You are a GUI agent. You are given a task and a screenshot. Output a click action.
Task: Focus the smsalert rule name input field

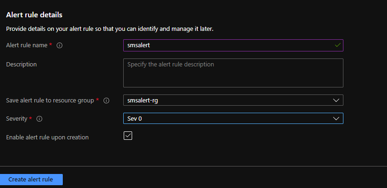click(233, 45)
